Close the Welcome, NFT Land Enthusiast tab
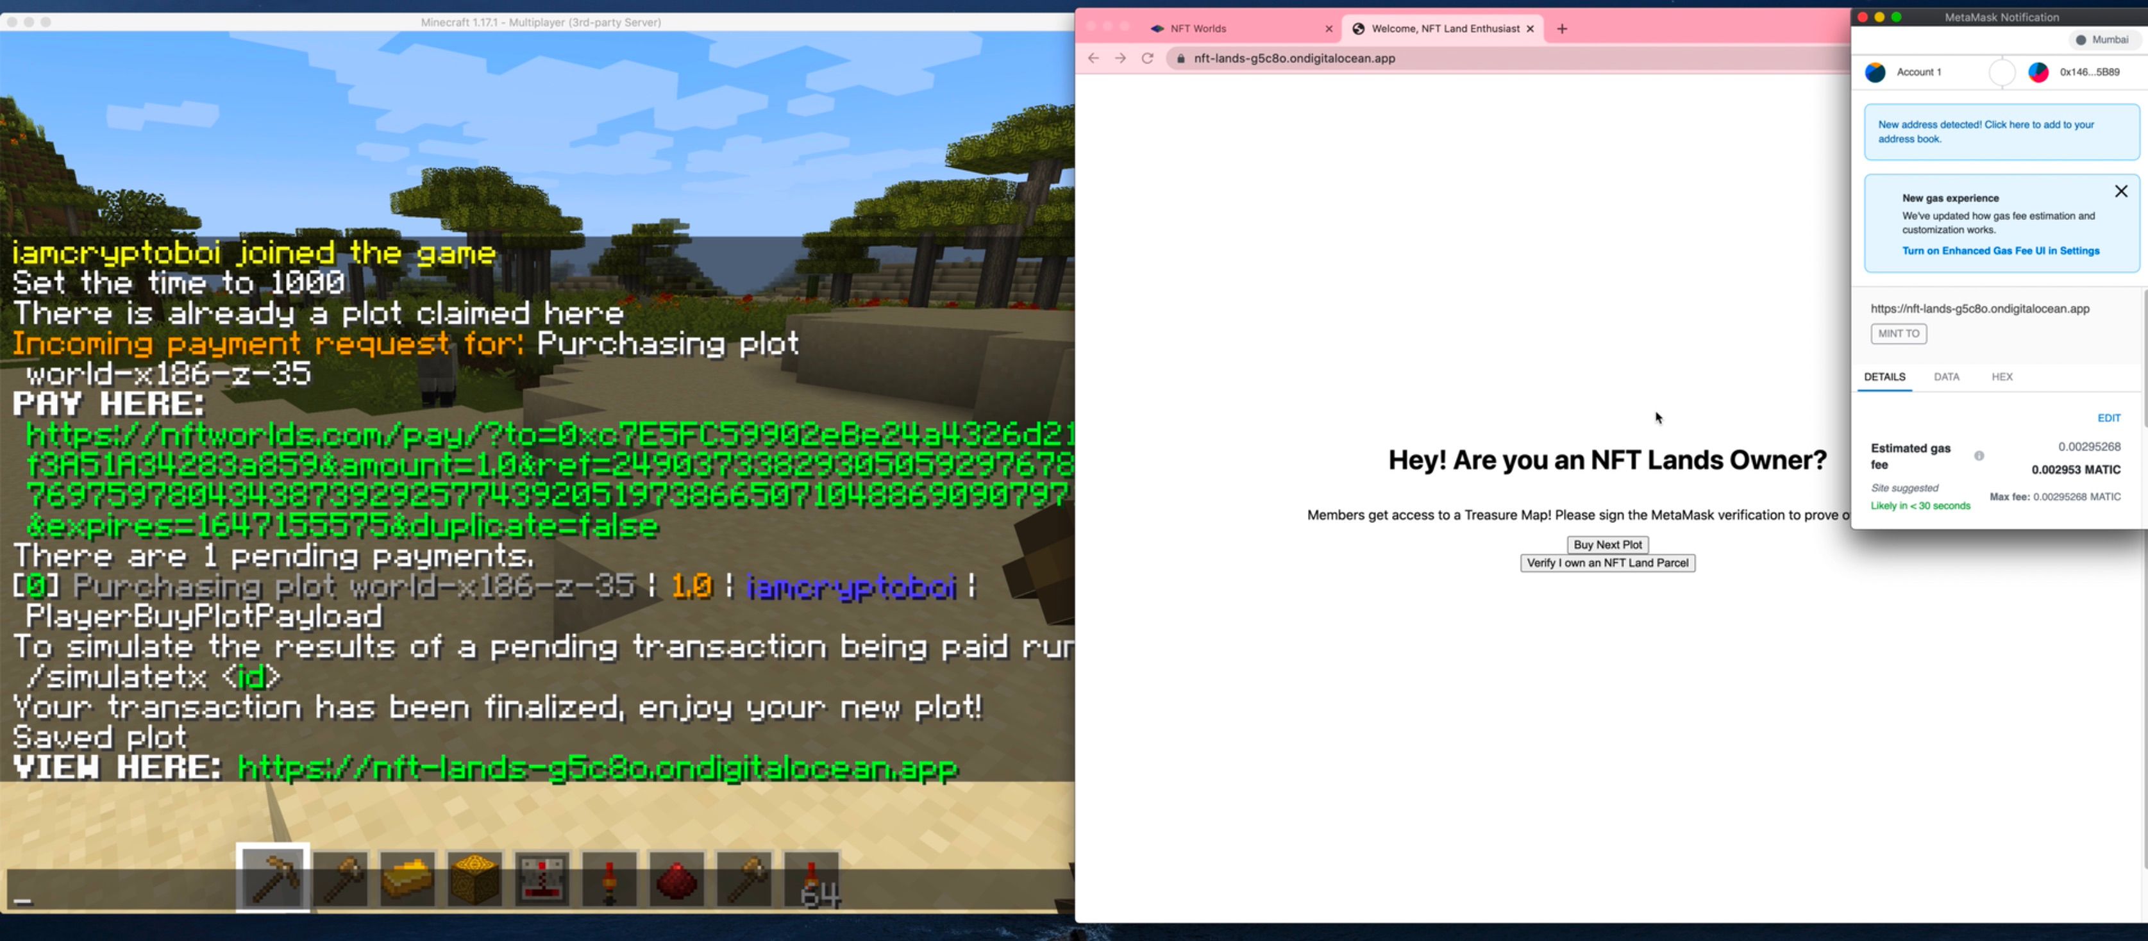 [x=1530, y=28]
